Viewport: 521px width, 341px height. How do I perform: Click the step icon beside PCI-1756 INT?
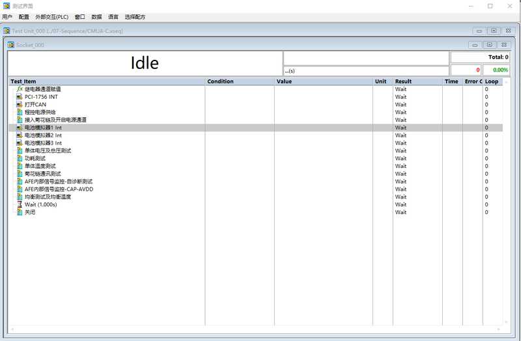tap(20, 96)
